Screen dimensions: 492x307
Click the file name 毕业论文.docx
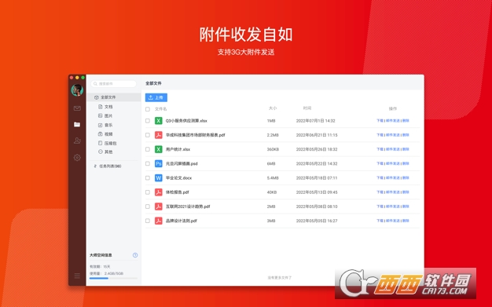click(x=178, y=177)
